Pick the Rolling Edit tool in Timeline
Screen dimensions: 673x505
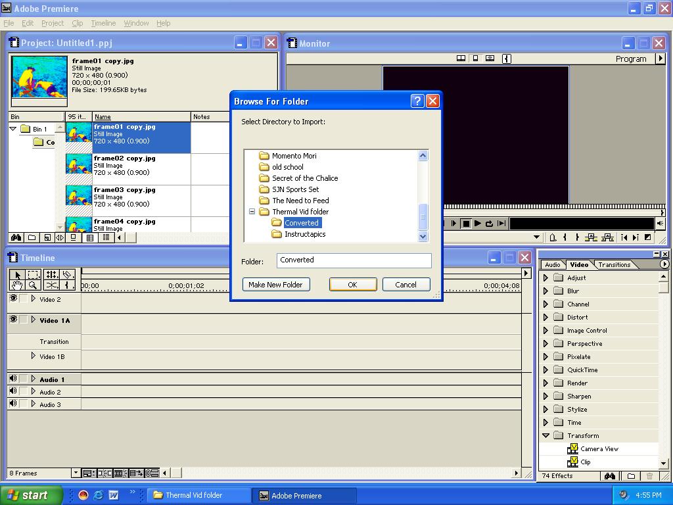[x=51, y=274]
